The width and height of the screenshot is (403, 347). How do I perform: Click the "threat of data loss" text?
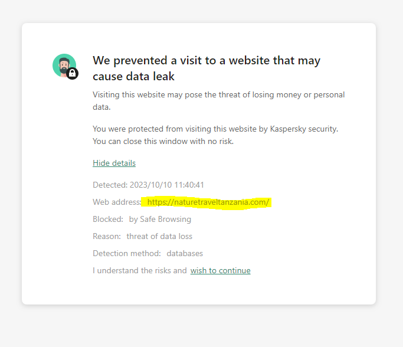click(x=159, y=236)
